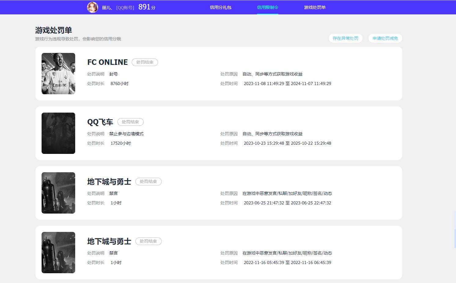The height and width of the screenshot is (283, 456).
Task: Open the FC ONLINE game cover image
Action: pos(58,73)
